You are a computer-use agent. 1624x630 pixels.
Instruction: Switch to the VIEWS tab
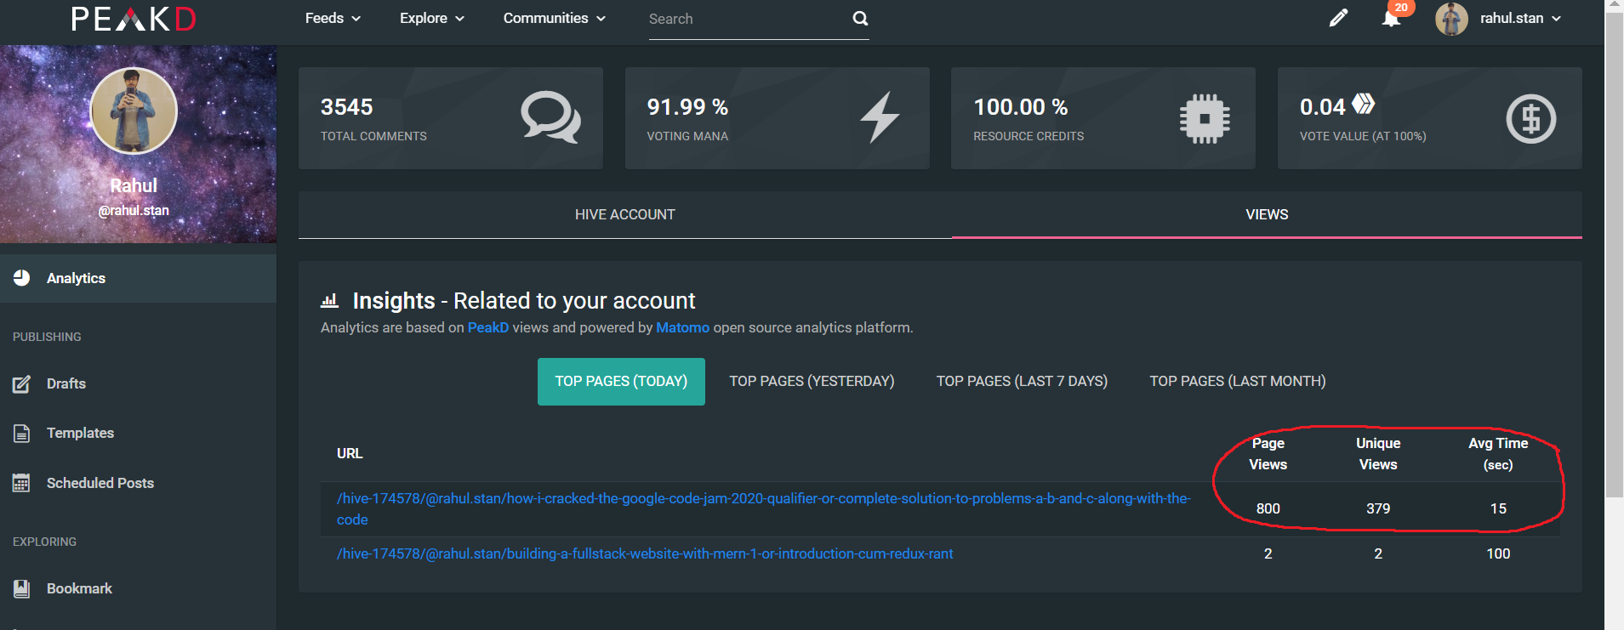[x=1267, y=214]
